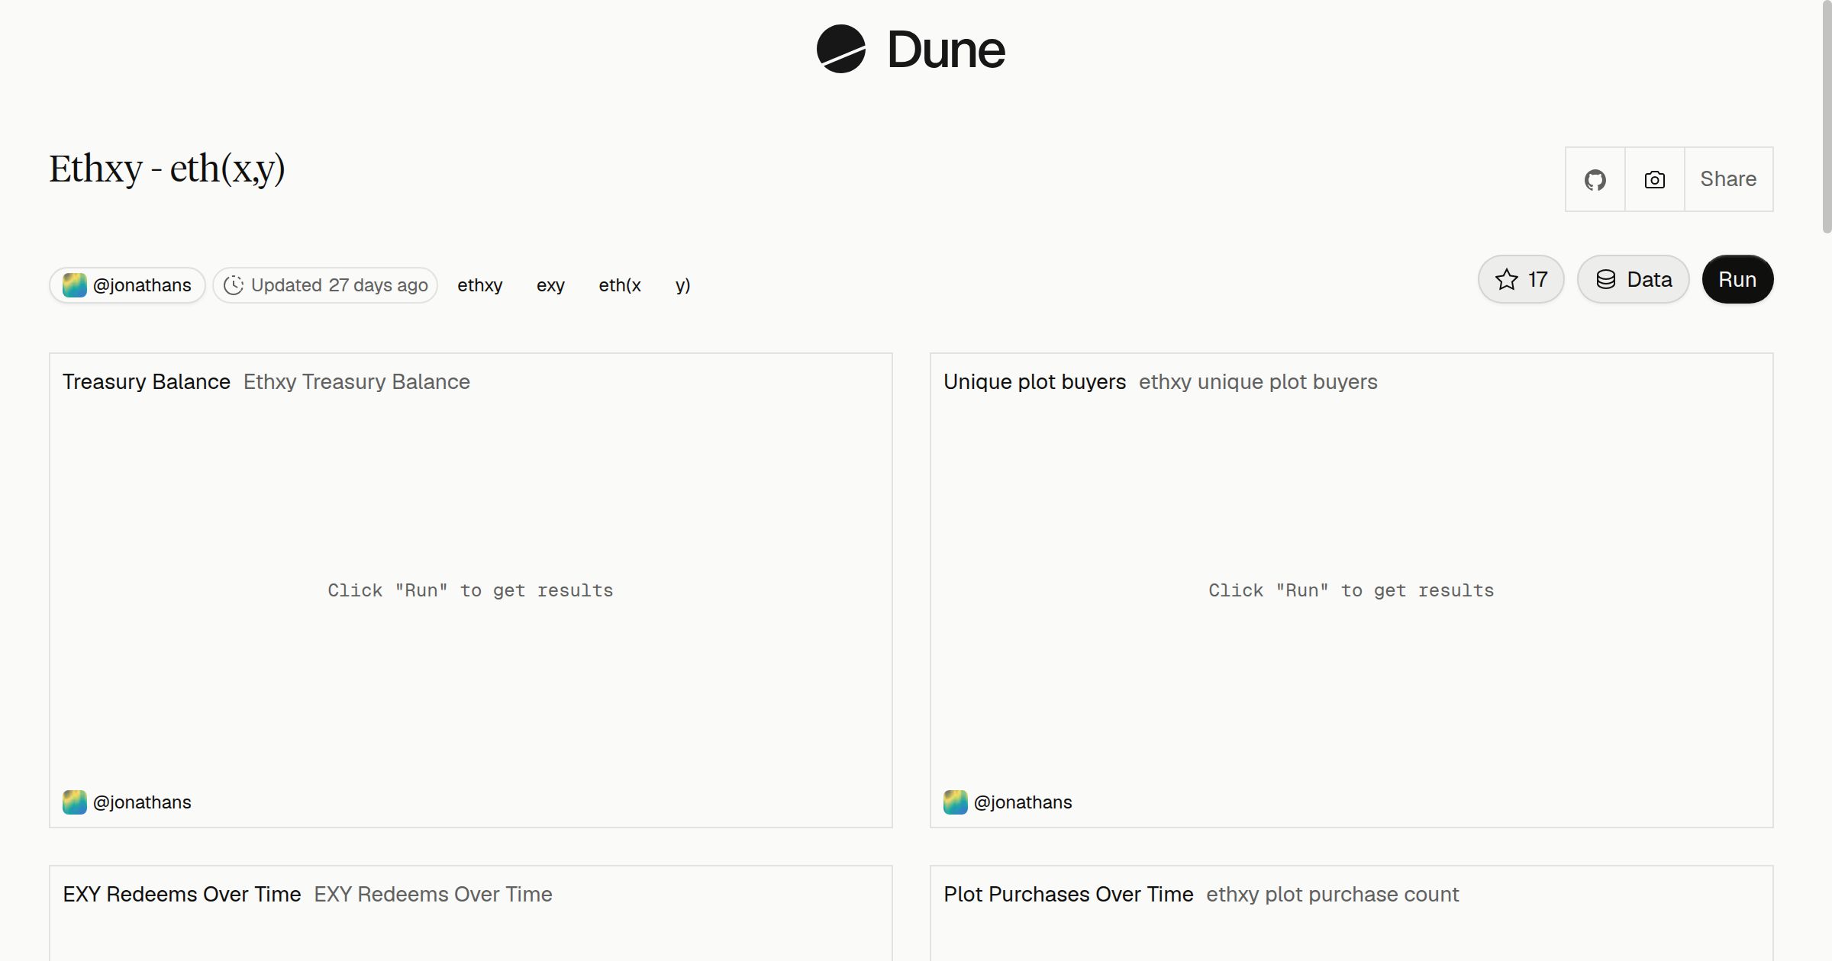Click the Dune logo circle icon
The width and height of the screenshot is (1832, 961).
(840, 49)
